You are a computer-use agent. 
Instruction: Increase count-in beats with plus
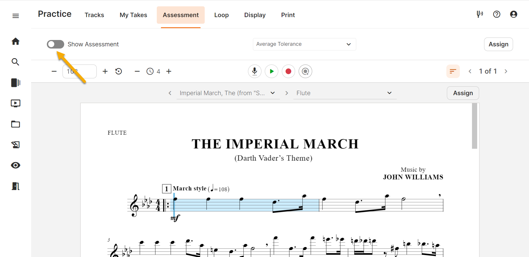pyautogui.click(x=169, y=71)
